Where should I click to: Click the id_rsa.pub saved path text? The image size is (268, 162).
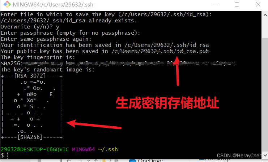click(x=160, y=51)
